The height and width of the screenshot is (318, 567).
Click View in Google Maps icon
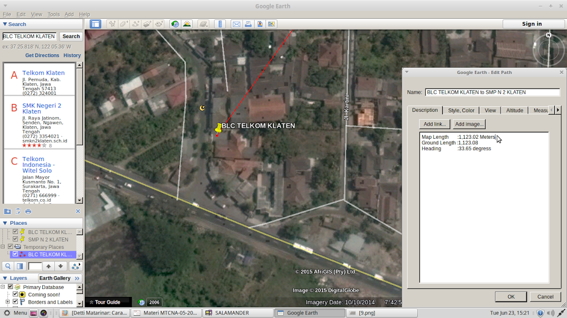(271, 24)
